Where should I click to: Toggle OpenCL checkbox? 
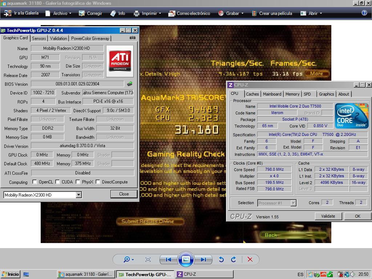tap(35, 182)
